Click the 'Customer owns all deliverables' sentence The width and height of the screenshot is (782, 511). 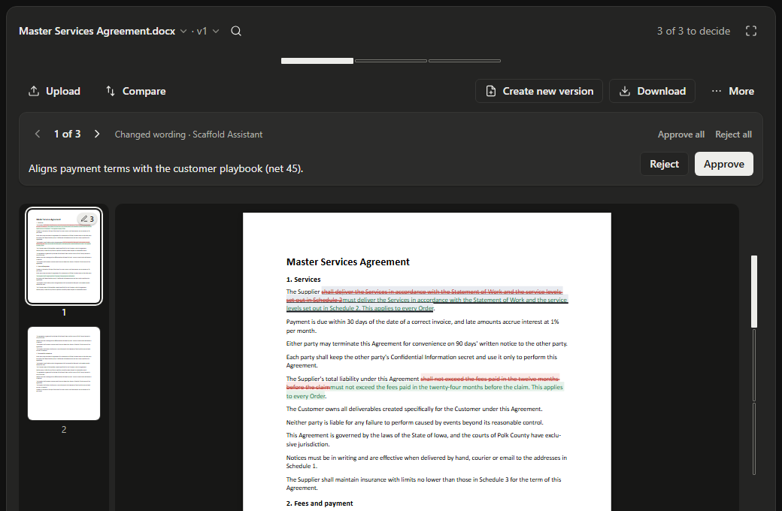[414, 409]
